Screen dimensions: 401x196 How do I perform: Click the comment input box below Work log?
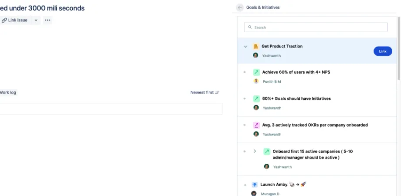coord(111,108)
